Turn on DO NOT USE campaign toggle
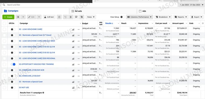Screen dimensions: 205x99 click(x=13, y=87)
